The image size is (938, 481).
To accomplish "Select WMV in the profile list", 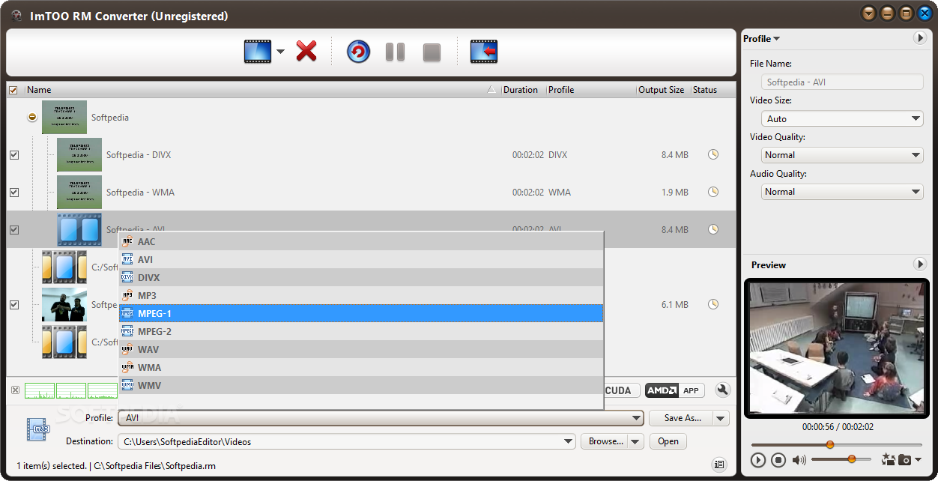I will click(361, 385).
